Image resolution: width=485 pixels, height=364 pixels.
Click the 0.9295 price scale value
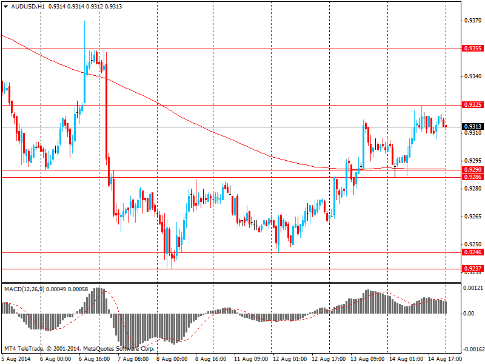[x=473, y=161]
